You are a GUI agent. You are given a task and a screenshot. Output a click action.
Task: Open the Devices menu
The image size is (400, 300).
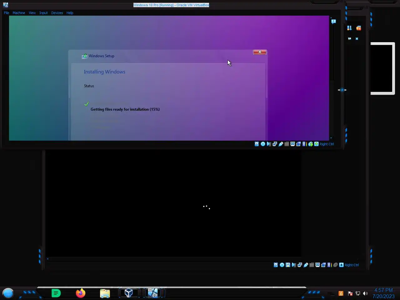click(x=57, y=13)
